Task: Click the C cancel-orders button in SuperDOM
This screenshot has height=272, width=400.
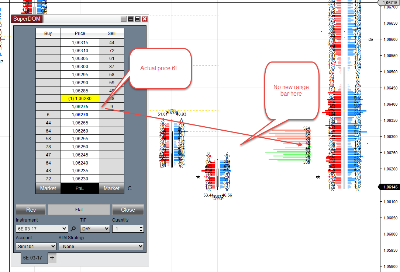Action: [x=130, y=188]
